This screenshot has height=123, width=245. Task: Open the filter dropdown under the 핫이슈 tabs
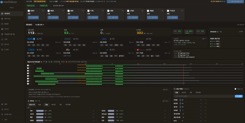[x=29, y=108]
